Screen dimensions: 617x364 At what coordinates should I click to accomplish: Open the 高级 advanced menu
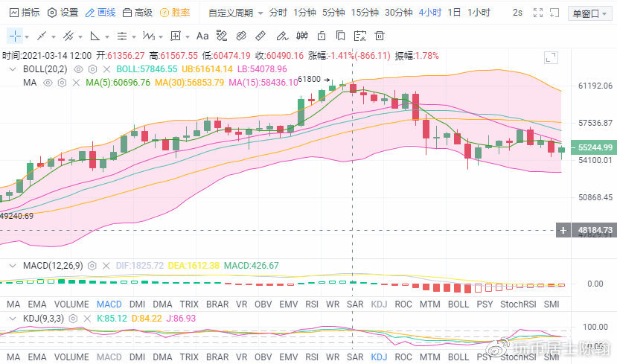[138, 13]
